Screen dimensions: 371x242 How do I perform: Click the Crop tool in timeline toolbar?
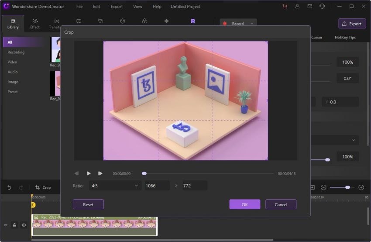43,187
